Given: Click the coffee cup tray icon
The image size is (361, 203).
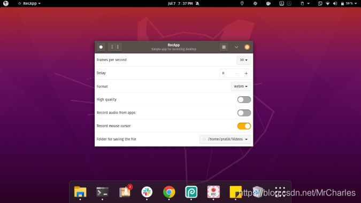Looking at the screenshot, I should coord(268,3).
